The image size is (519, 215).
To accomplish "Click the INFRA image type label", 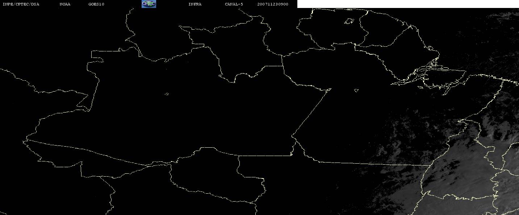I will 195,4.
